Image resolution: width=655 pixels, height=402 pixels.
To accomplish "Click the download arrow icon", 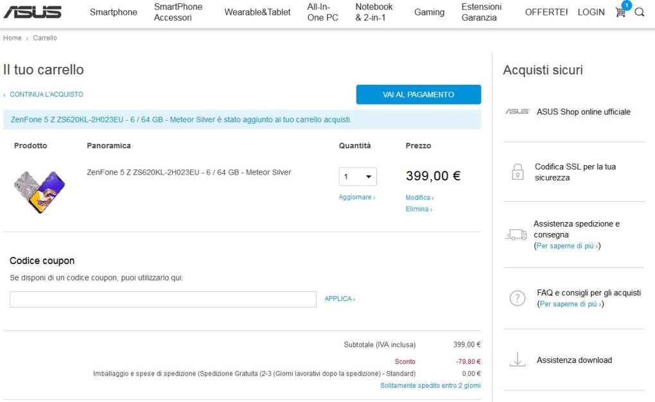I will (x=518, y=360).
